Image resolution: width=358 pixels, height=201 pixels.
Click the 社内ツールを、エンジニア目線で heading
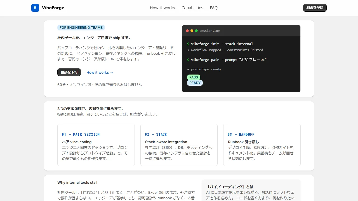94,38
